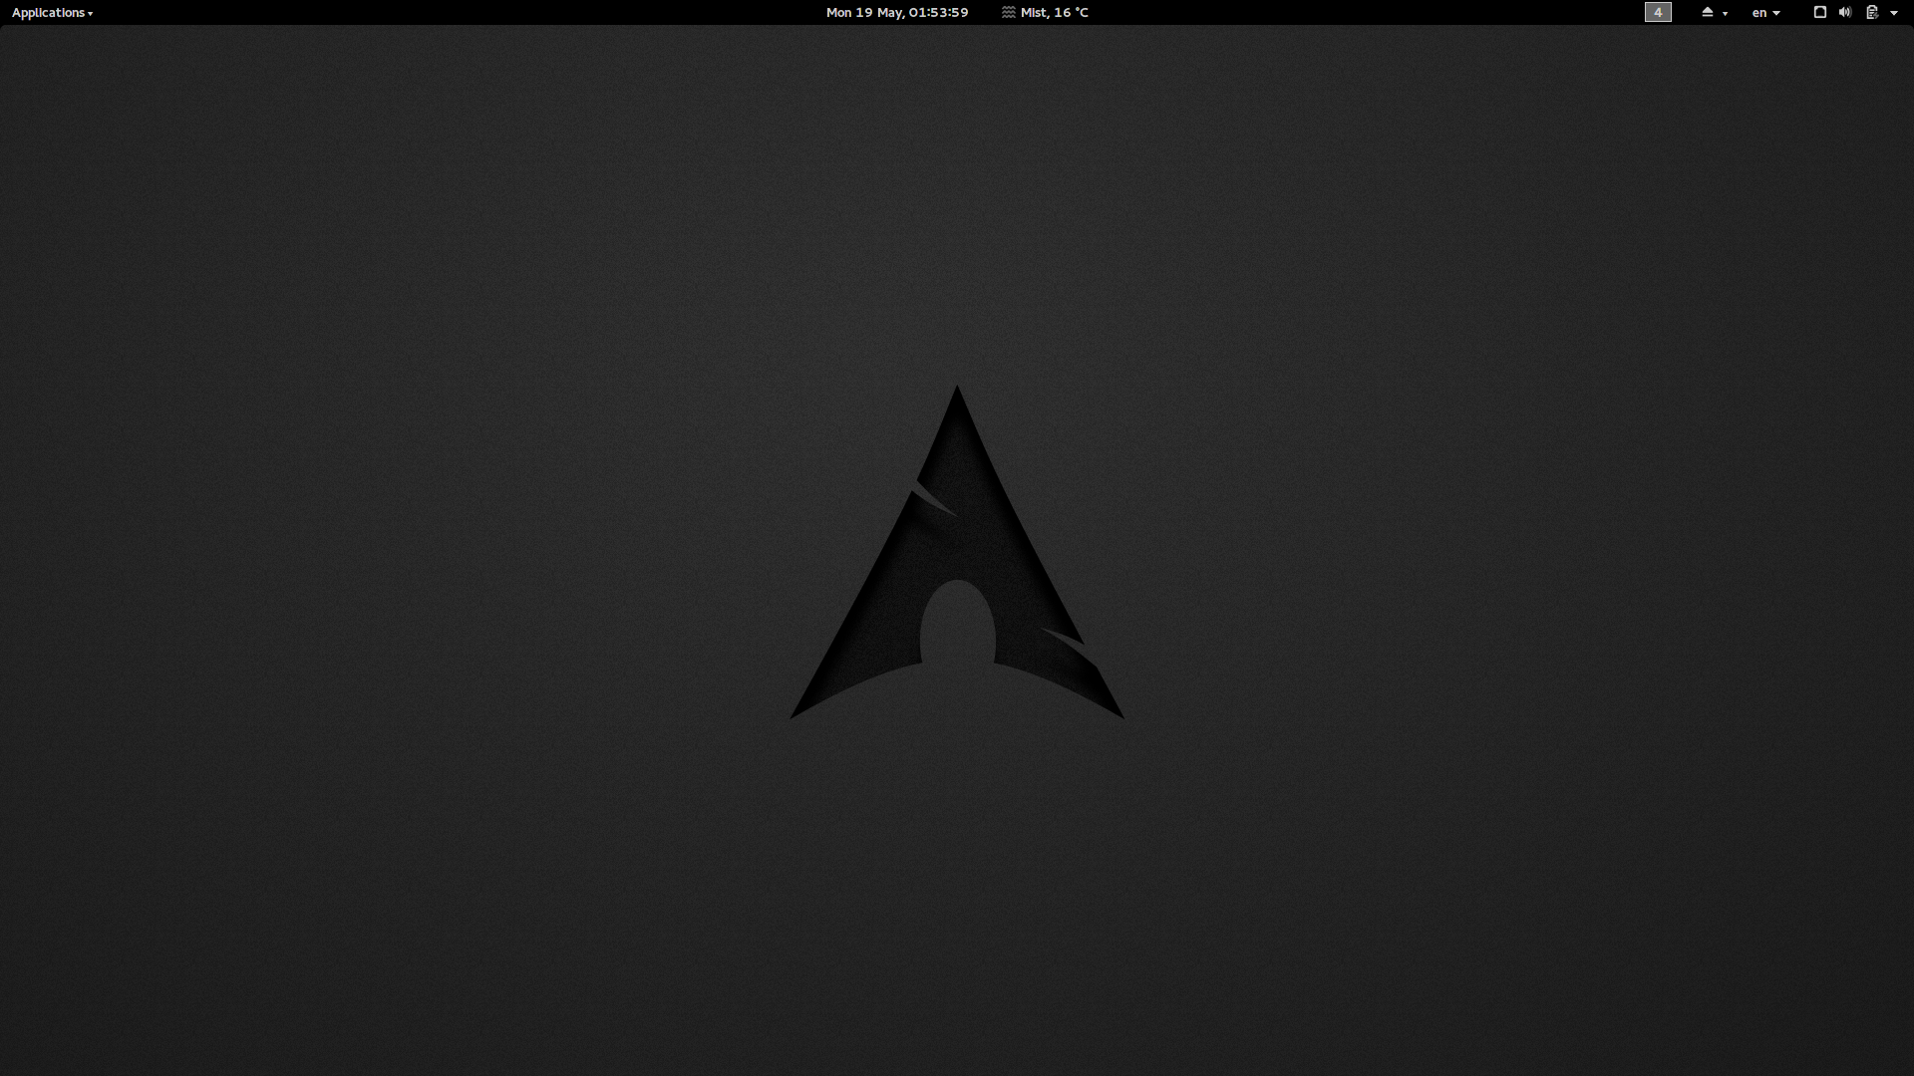Open the removable drives eject icon
Screen dimensions: 1914x1076
click(x=1708, y=12)
